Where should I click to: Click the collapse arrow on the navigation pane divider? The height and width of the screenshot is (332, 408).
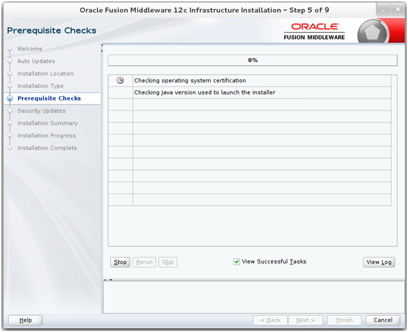102,48
